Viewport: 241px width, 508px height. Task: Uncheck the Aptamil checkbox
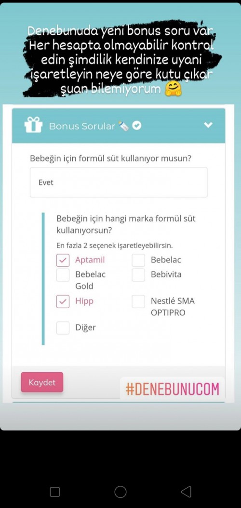[x=63, y=260]
